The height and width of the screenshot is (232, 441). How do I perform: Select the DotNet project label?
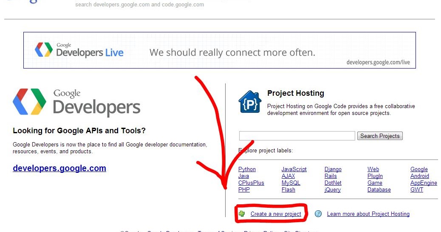pos(333,183)
